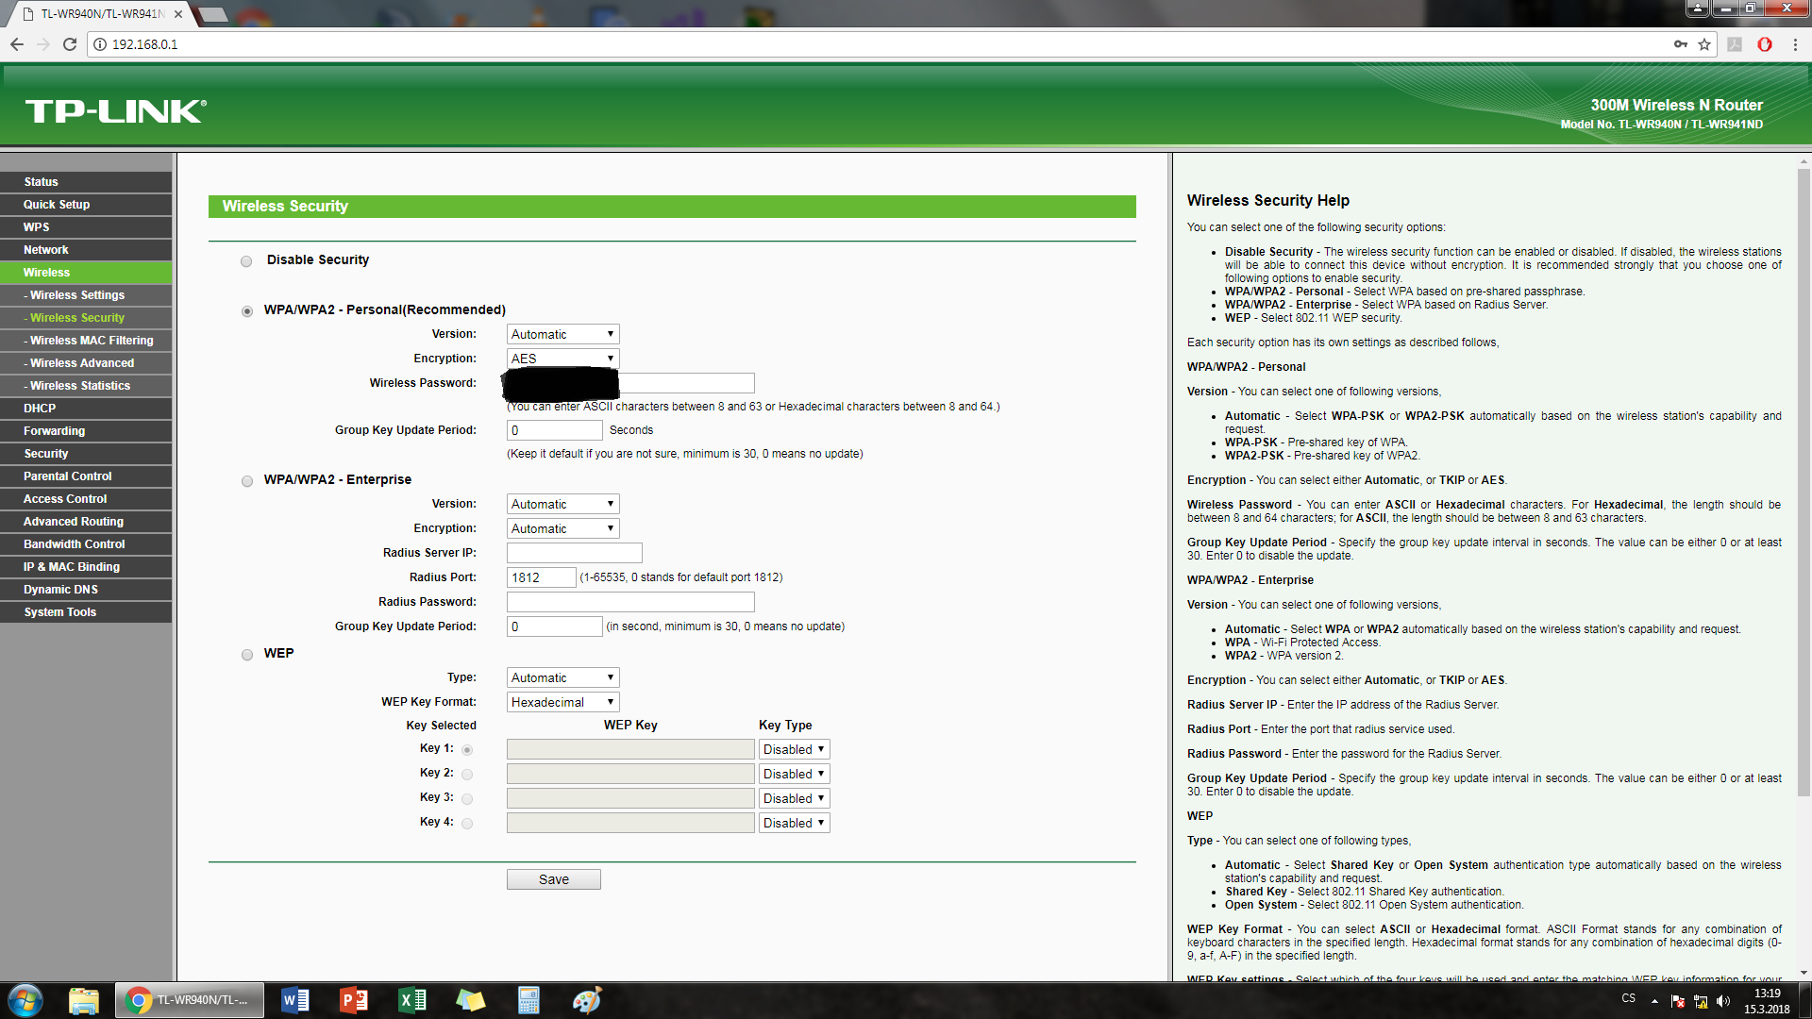Click the Radius Server IP field
Screen dimensions: 1812x1019
(x=574, y=553)
